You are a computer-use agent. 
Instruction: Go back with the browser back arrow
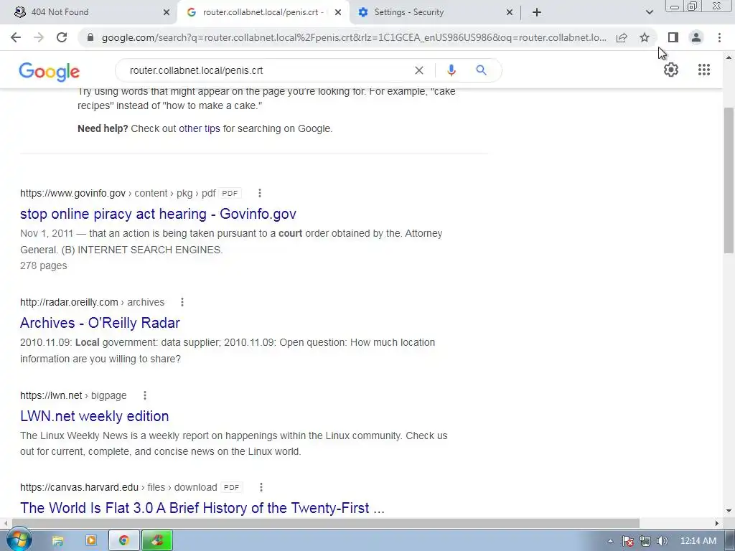pos(16,37)
